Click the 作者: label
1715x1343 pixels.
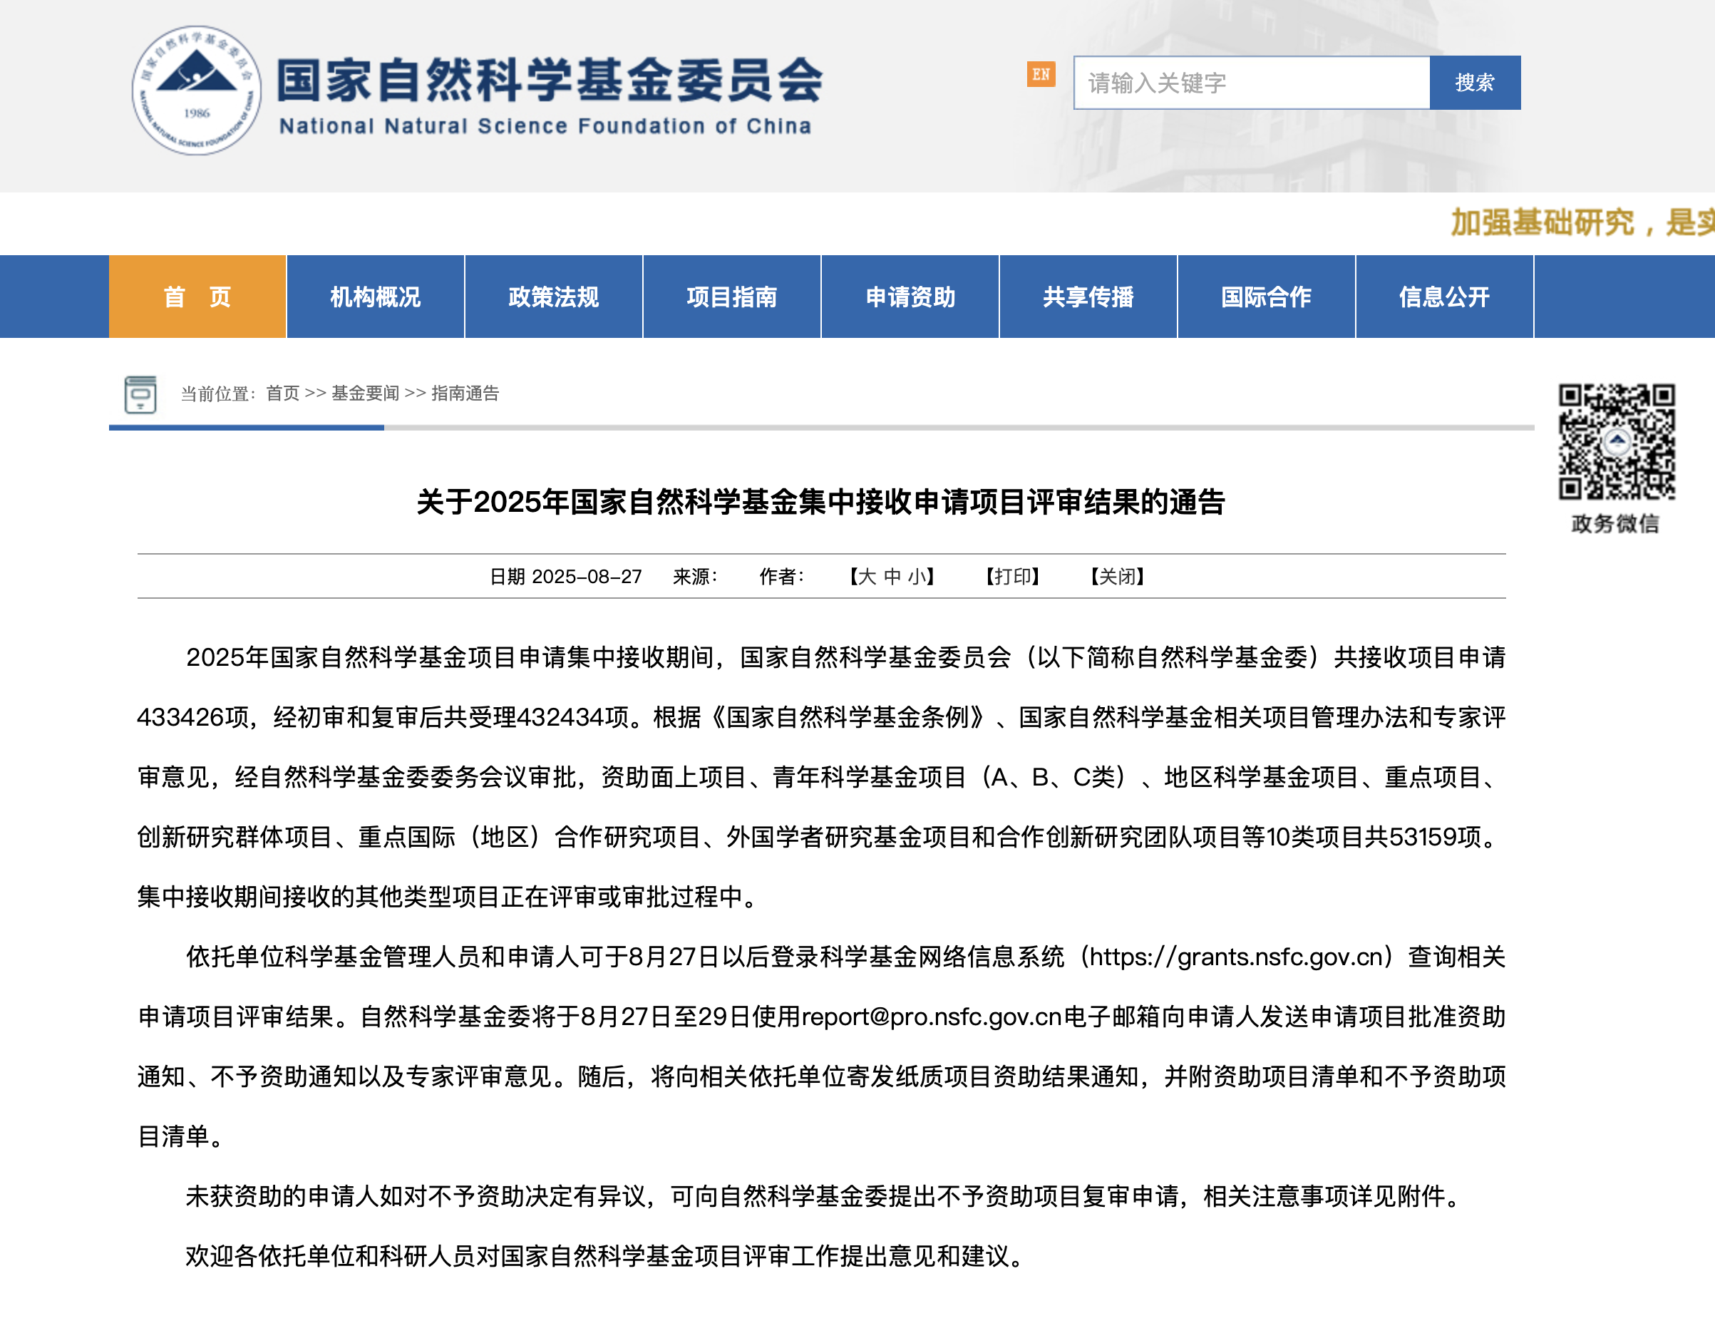click(782, 577)
